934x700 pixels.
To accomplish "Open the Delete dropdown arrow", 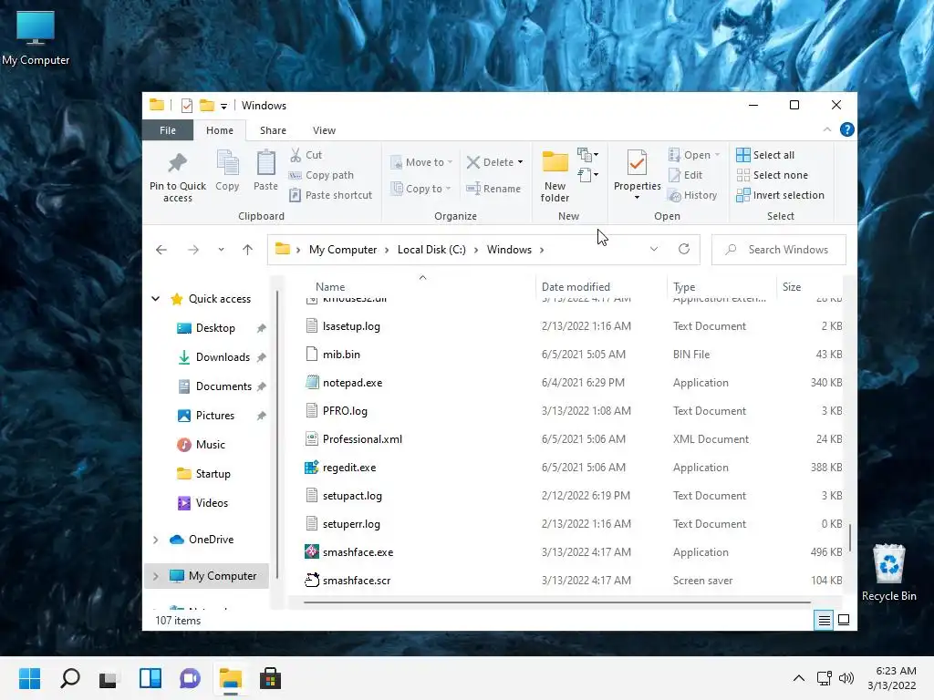I will [520, 162].
